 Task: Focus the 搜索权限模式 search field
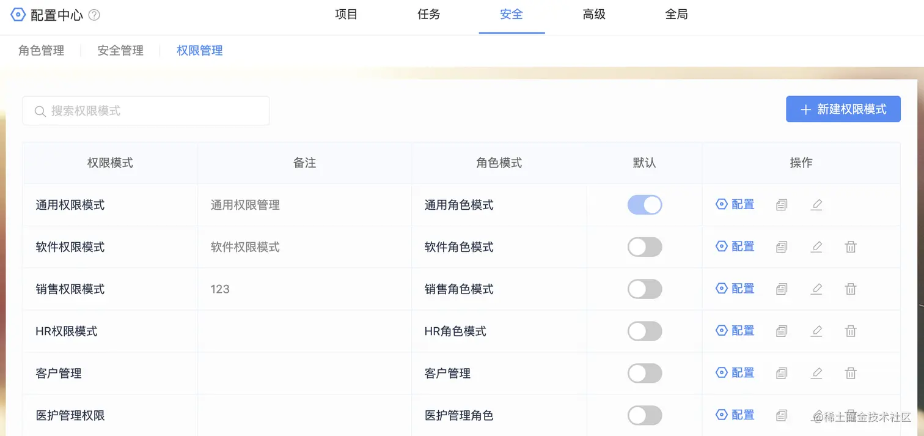tap(146, 111)
